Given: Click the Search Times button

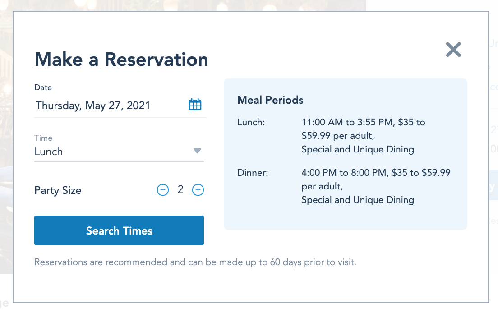Looking at the screenshot, I should (119, 230).
